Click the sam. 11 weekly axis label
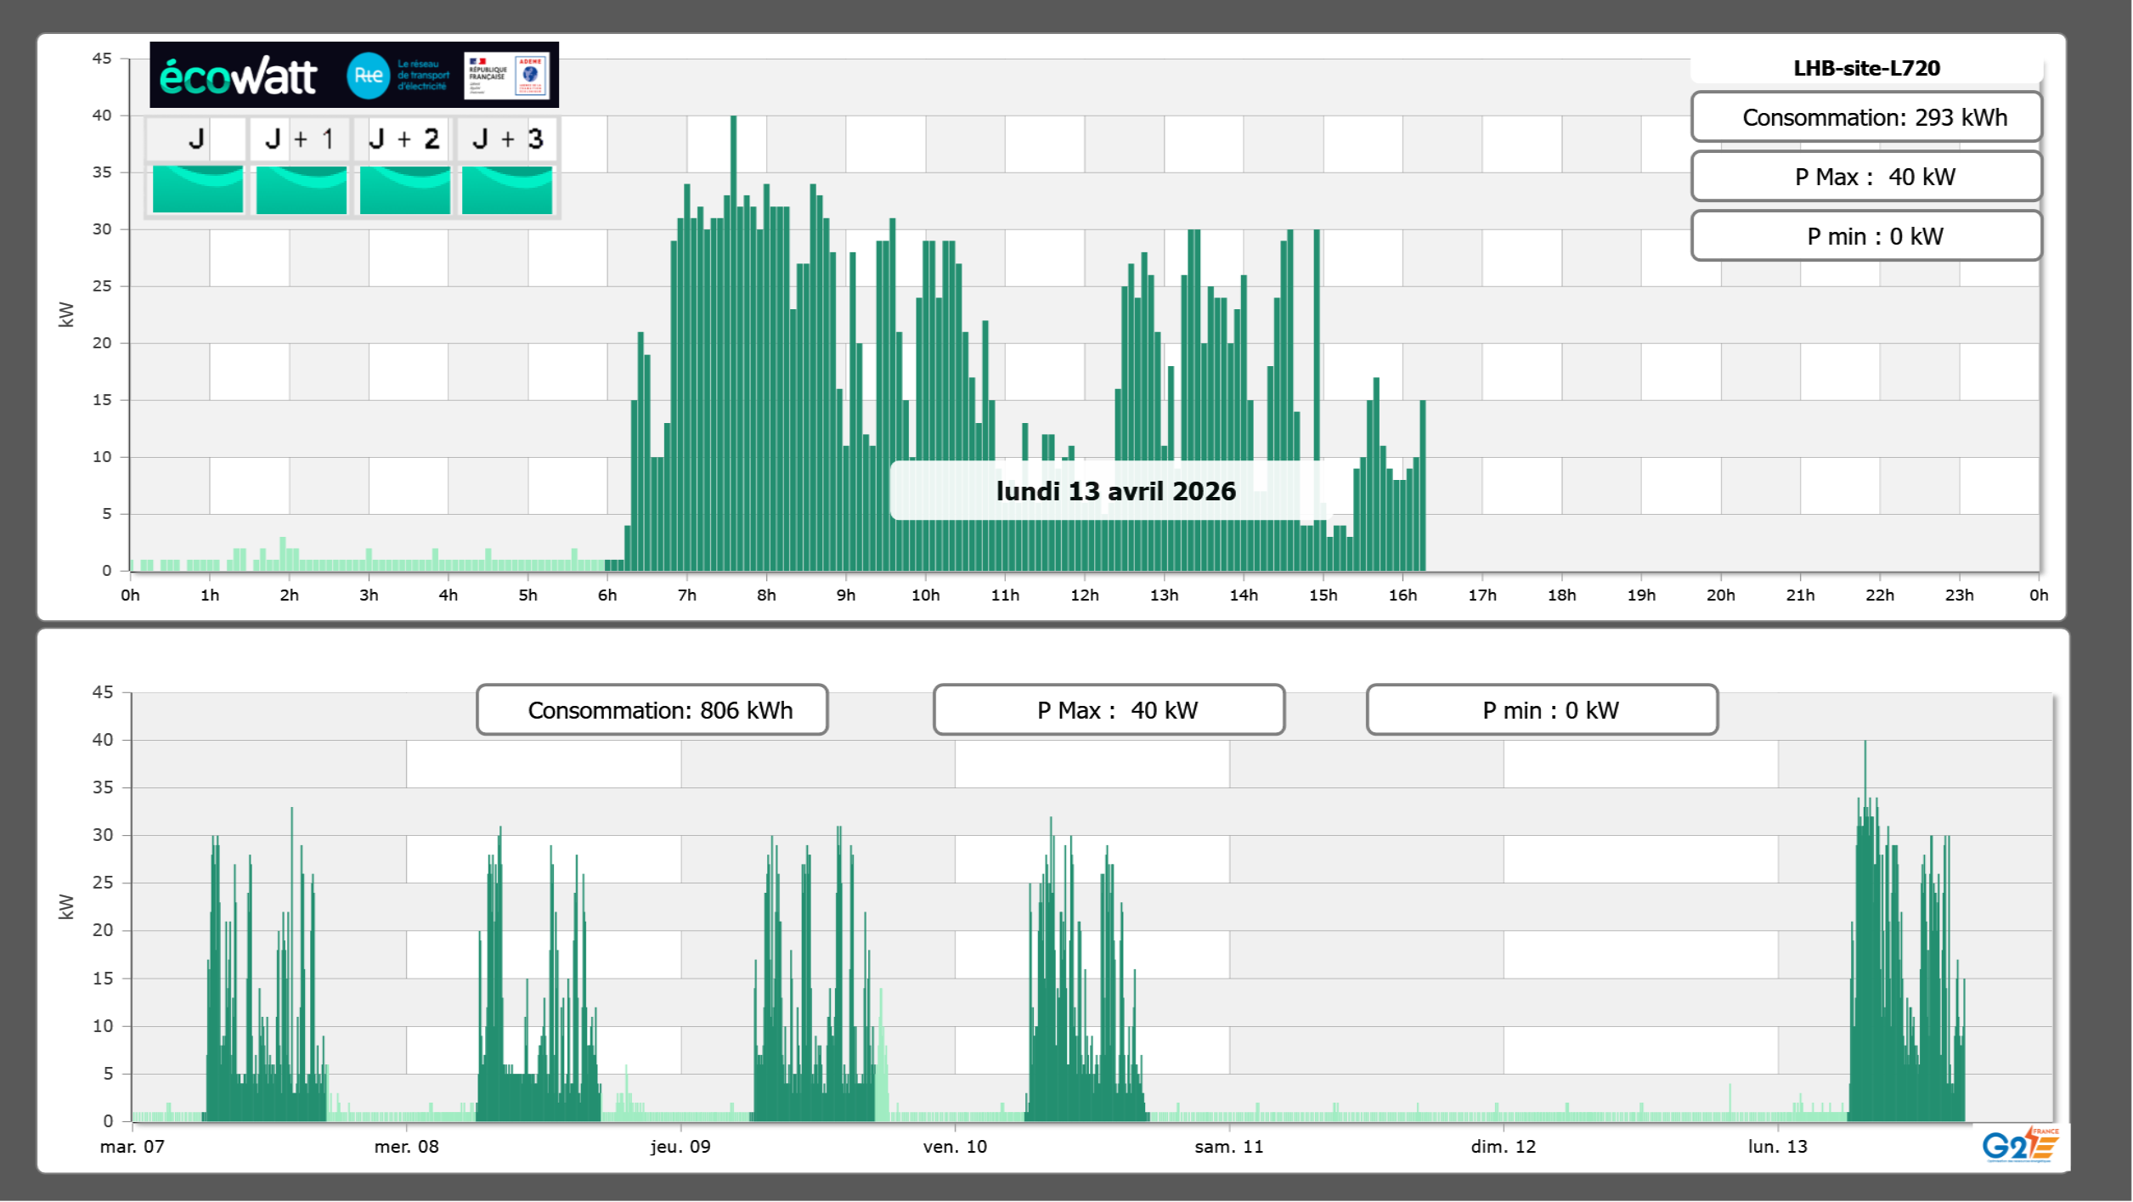Viewport: 2133px width, 1202px height. click(x=1228, y=1147)
